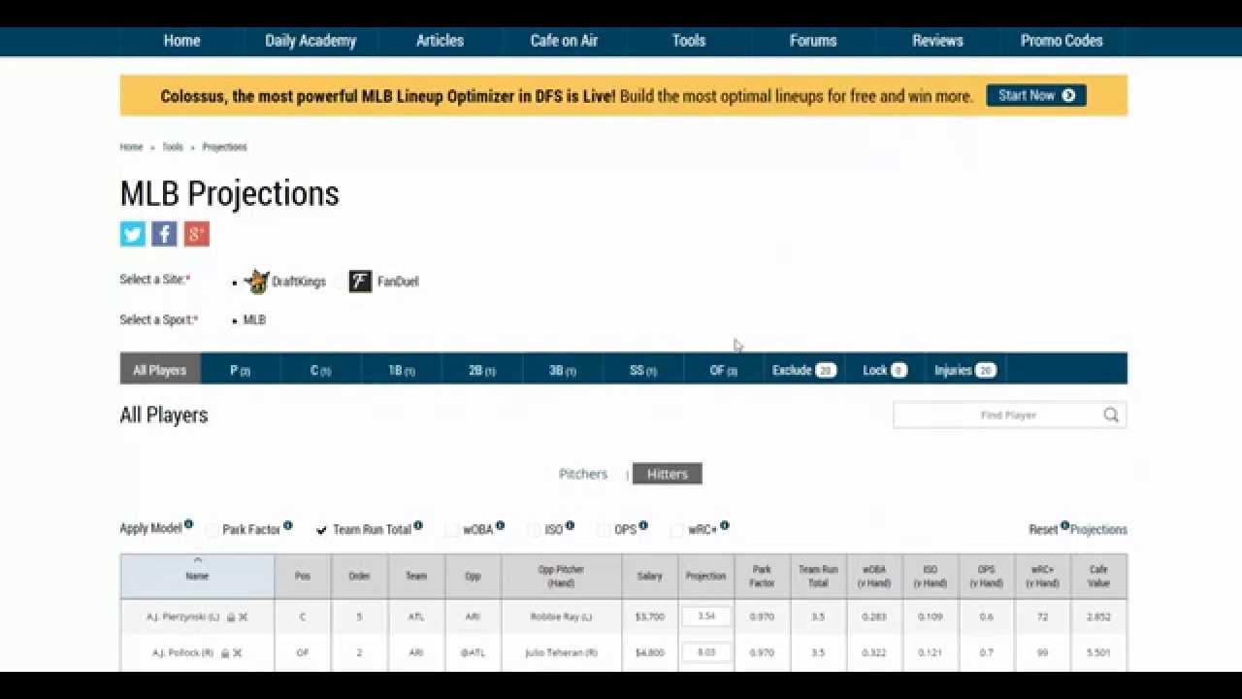Image resolution: width=1242 pixels, height=699 pixels.
Task: Open info icon beside Team Run Total checkbox
Action: pyautogui.click(x=418, y=525)
